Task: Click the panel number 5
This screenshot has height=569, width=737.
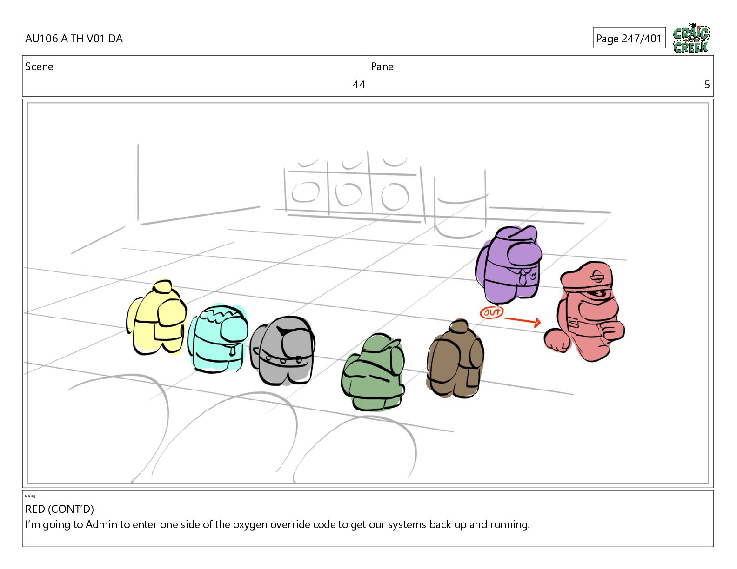Action: click(707, 85)
